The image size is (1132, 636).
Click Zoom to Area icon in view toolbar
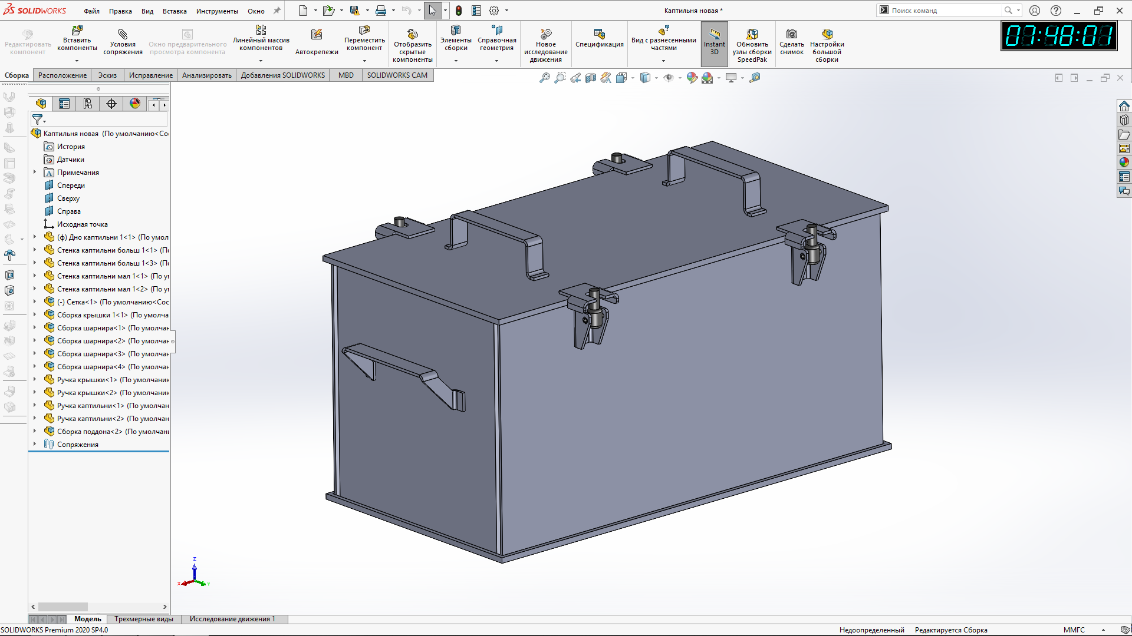point(560,78)
